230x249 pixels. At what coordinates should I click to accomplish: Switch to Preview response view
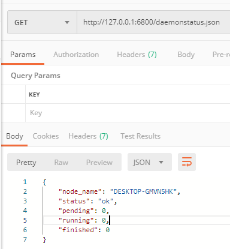point(99,163)
